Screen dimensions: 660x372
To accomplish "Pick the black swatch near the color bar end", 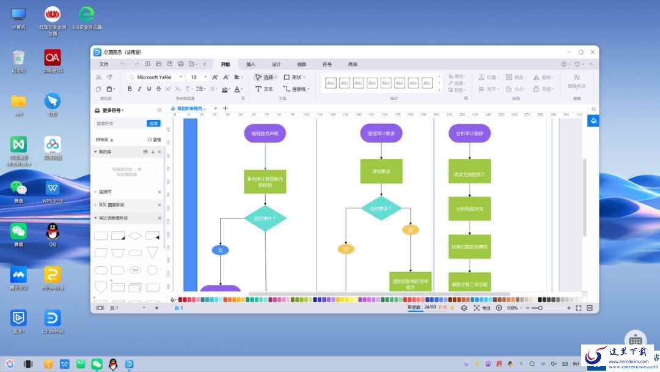I will point(540,300).
